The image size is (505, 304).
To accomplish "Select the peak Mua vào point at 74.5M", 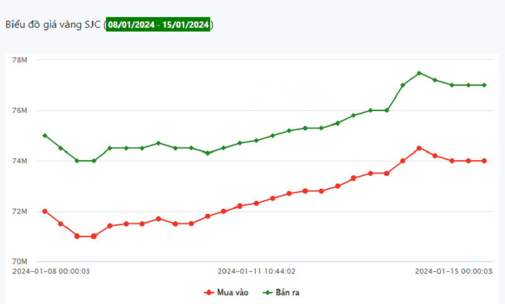I will (x=419, y=148).
